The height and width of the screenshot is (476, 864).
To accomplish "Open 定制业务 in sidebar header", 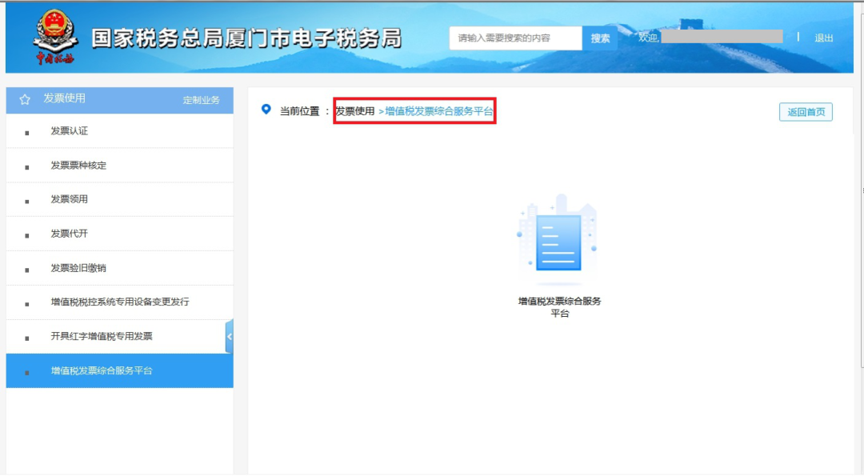I will [x=201, y=100].
